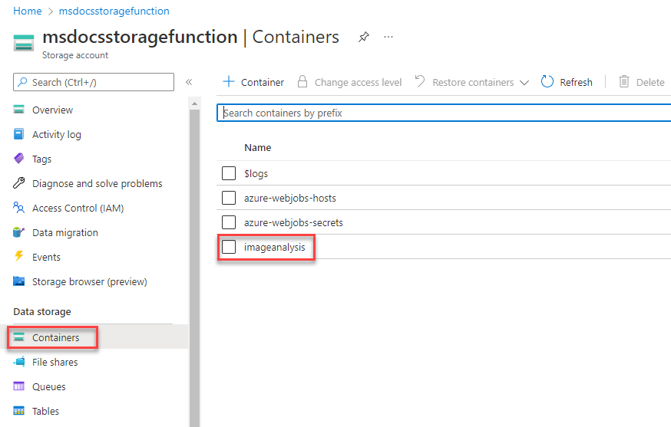This screenshot has height=427, width=671.
Task: Click the Access Control (IAM) icon
Action: 19,208
